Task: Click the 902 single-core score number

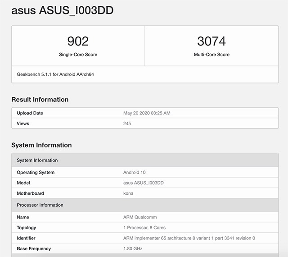Action: click(78, 41)
